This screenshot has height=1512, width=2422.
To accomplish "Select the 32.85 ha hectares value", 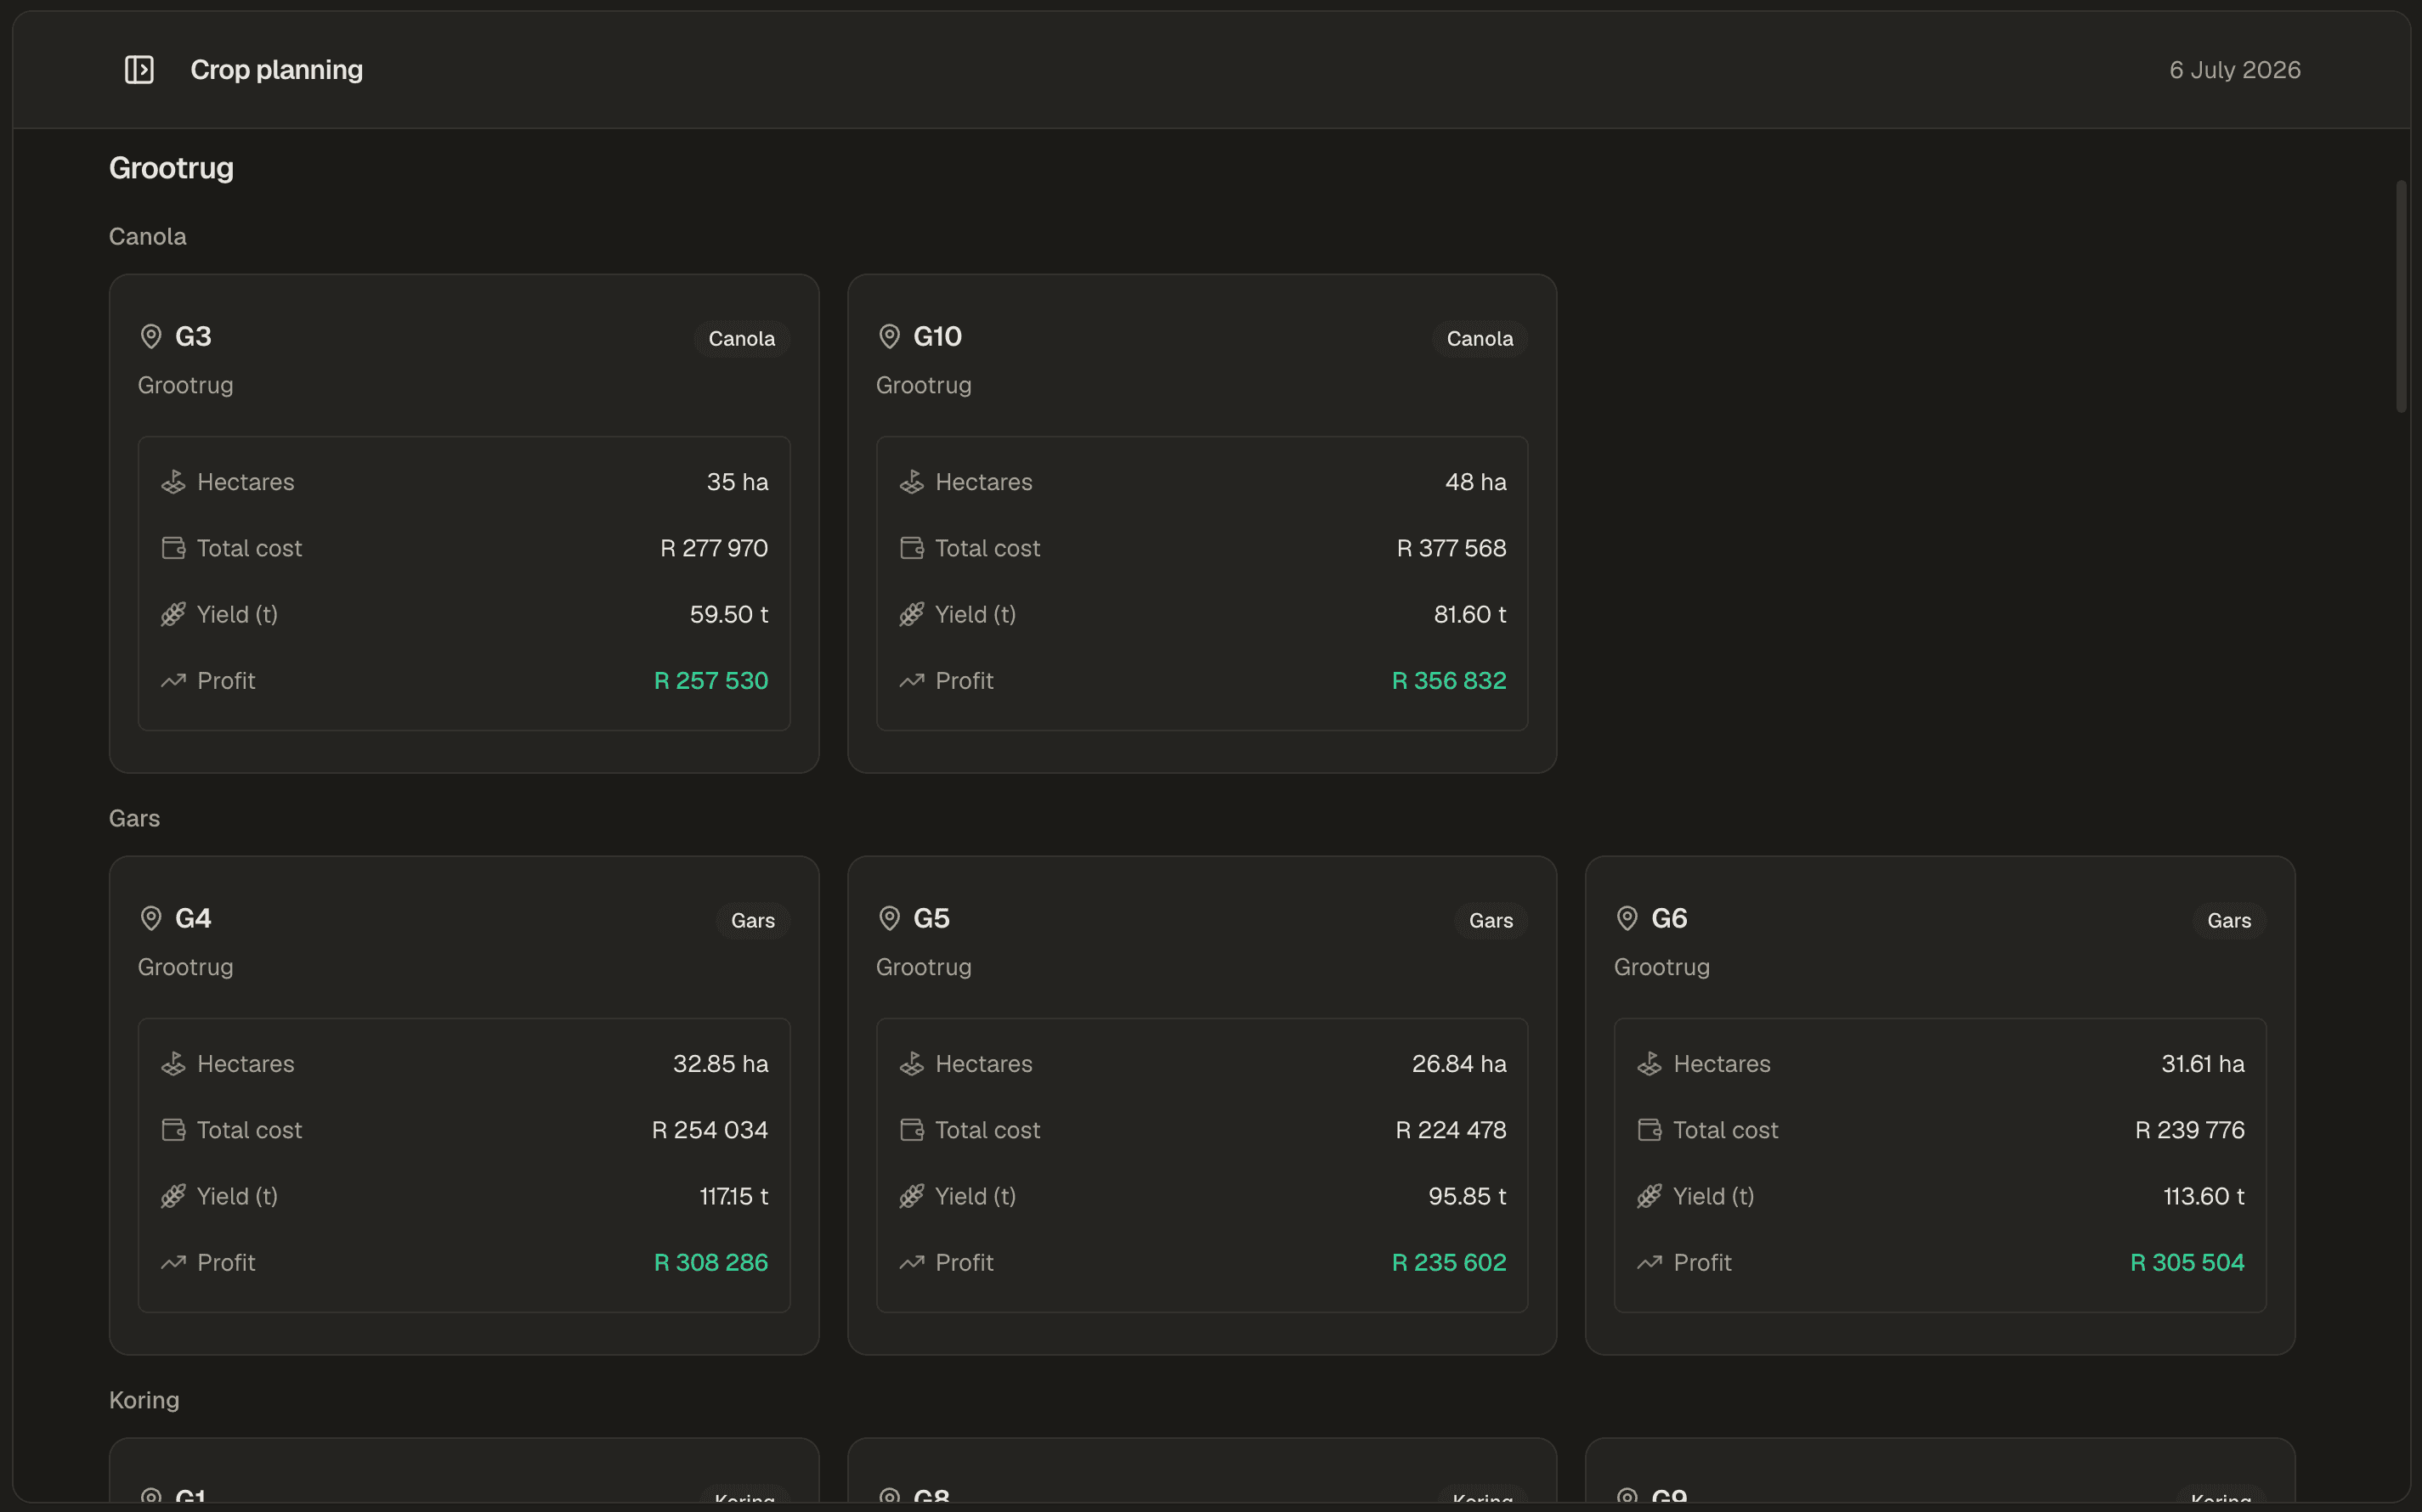I will click(721, 1064).
